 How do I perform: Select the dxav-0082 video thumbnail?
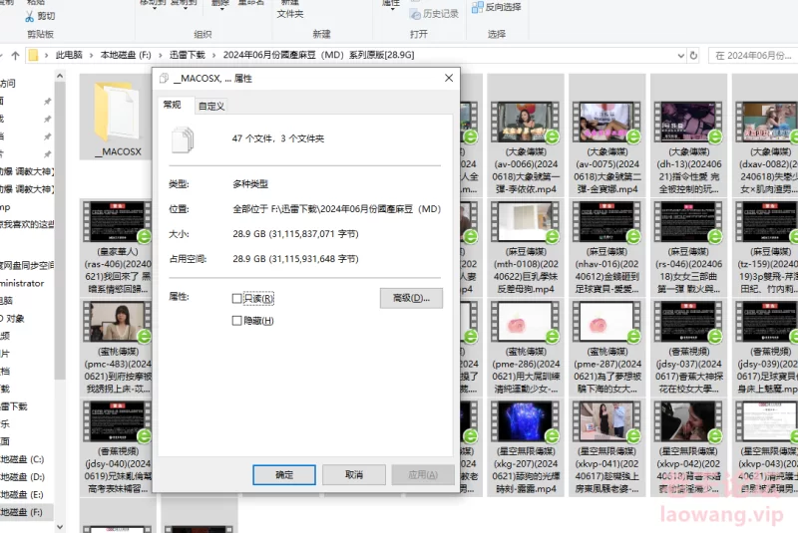[x=767, y=122]
